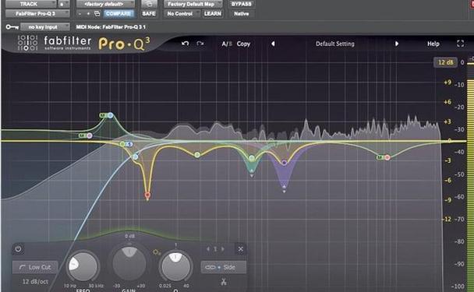Image resolution: width=474 pixels, height=292 pixels.
Task: Select the purple dynamic band node
Action: pos(284,163)
